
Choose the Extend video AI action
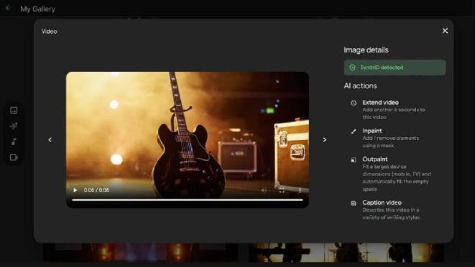point(380,103)
